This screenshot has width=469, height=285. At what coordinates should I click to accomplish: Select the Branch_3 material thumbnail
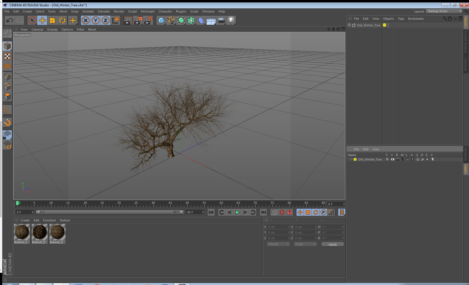(x=39, y=234)
